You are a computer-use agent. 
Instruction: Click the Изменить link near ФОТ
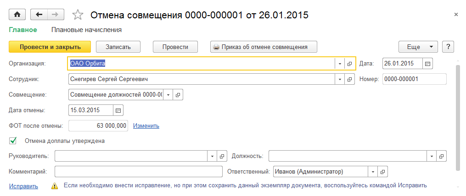pos(146,126)
